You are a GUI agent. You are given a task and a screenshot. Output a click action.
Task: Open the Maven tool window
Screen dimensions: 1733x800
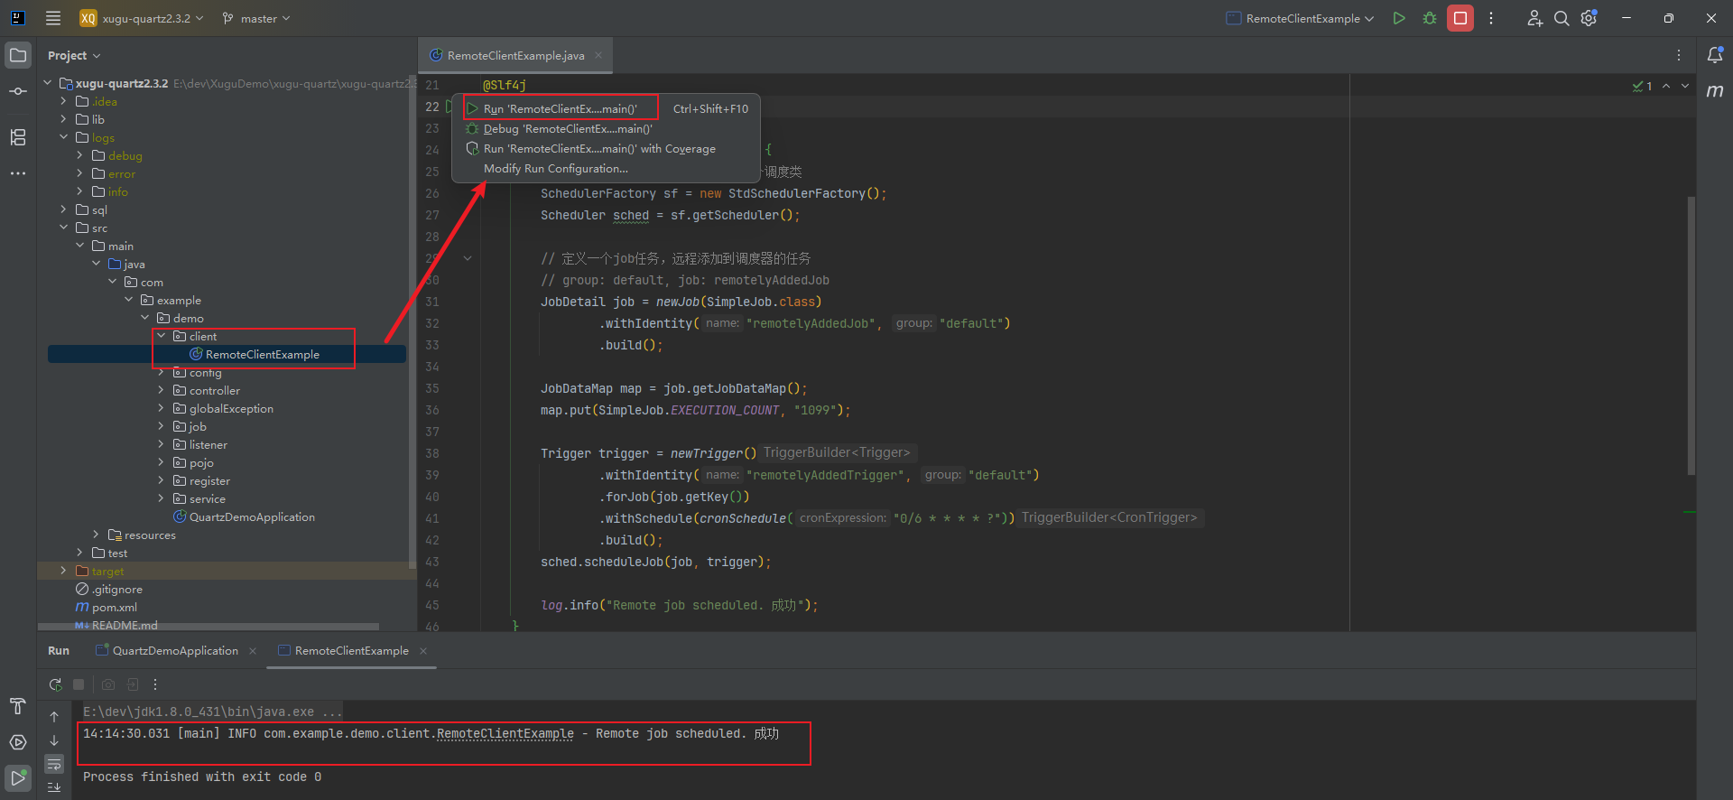1715,91
